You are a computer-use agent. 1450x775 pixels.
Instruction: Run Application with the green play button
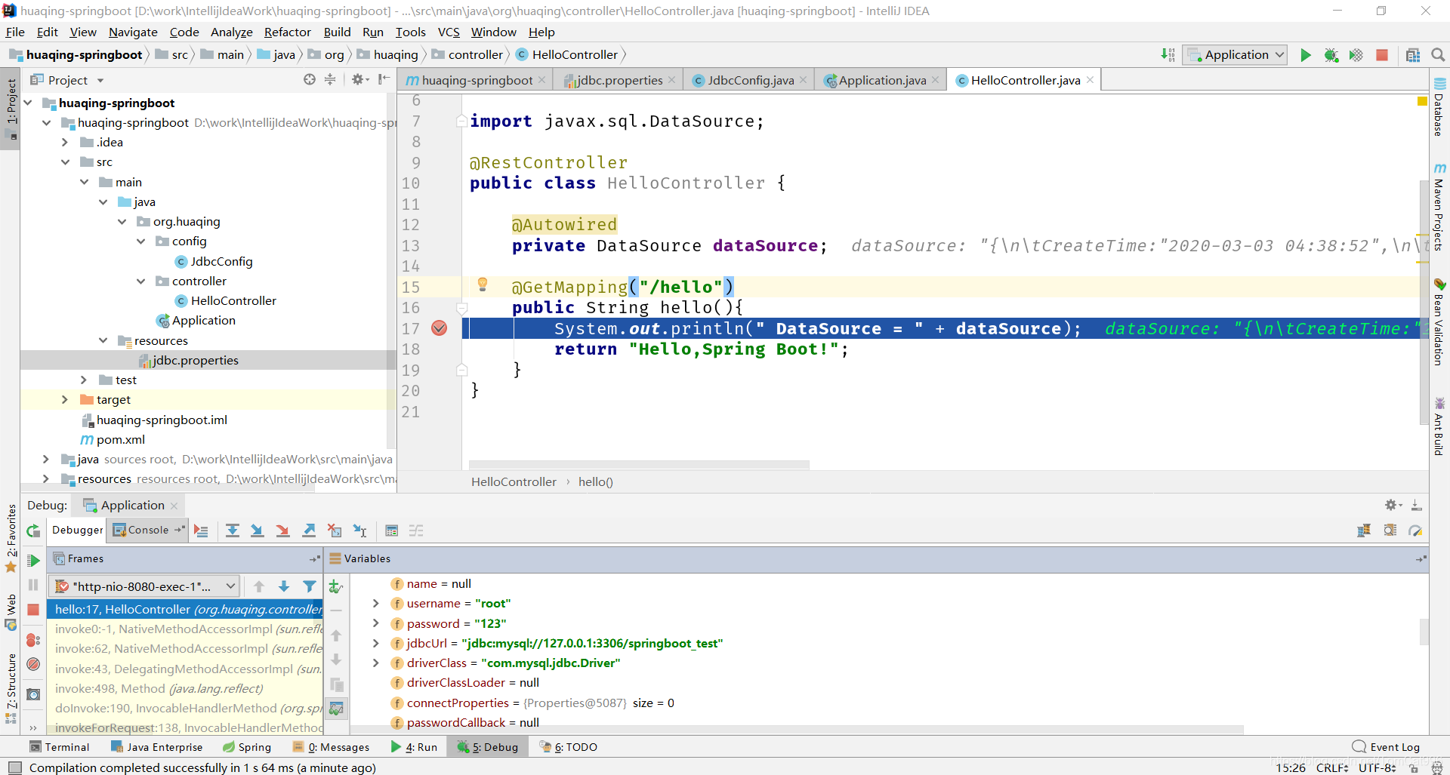click(1305, 55)
